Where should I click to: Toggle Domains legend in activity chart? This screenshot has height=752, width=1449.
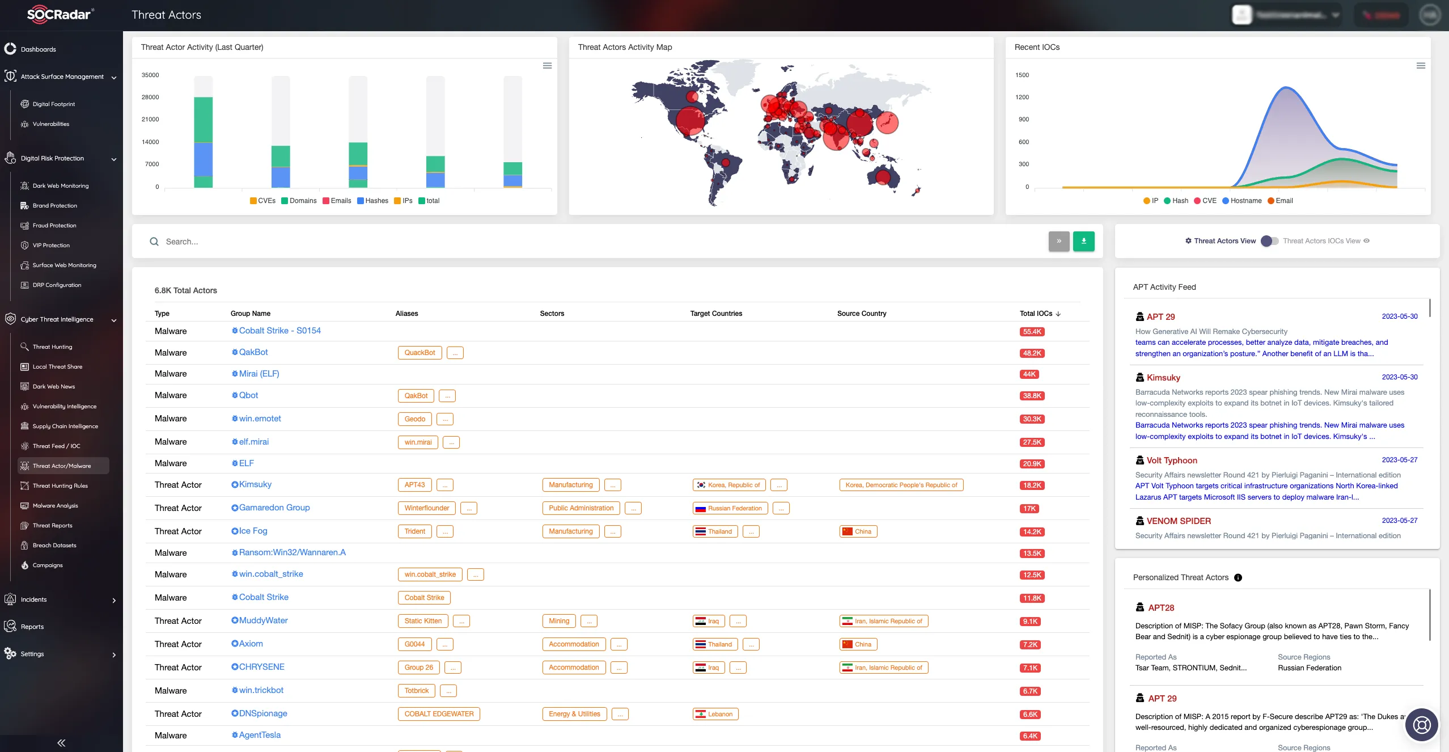pos(299,201)
